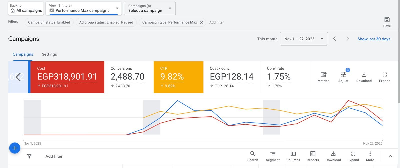The width and height of the screenshot is (400, 168).
Task: Remove the Campaign type: Performance Max filter
Action: point(202,22)
